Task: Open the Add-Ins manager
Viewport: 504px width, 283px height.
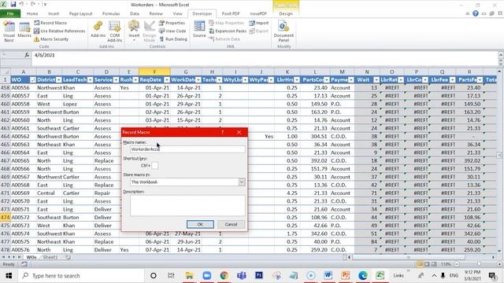Action: pos(98,30)
